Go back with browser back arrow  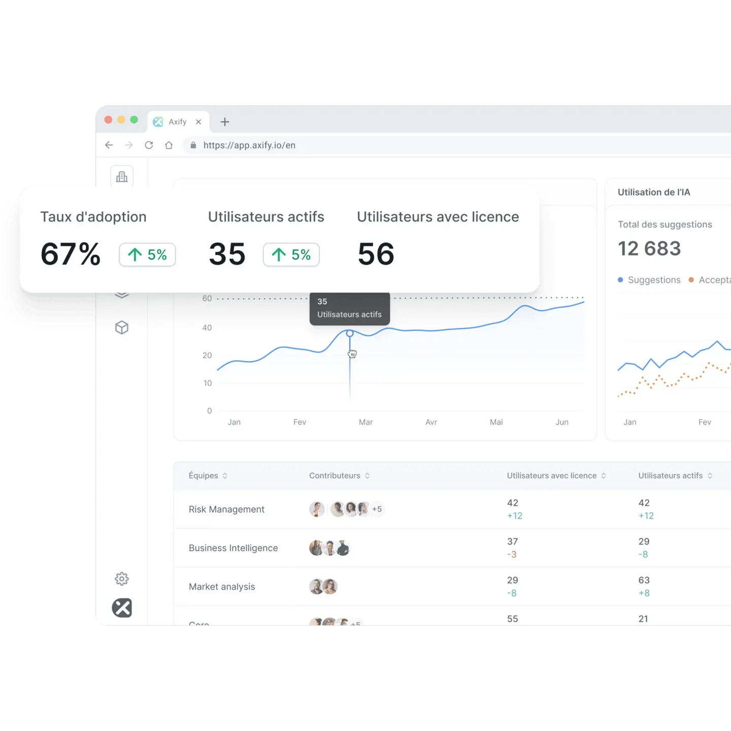(x=109, y=145)
